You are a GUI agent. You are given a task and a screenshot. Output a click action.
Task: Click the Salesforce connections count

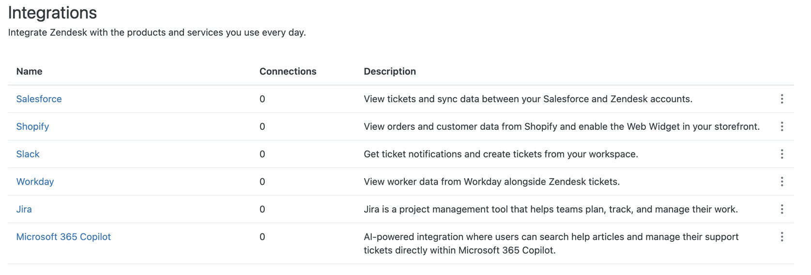262,99
